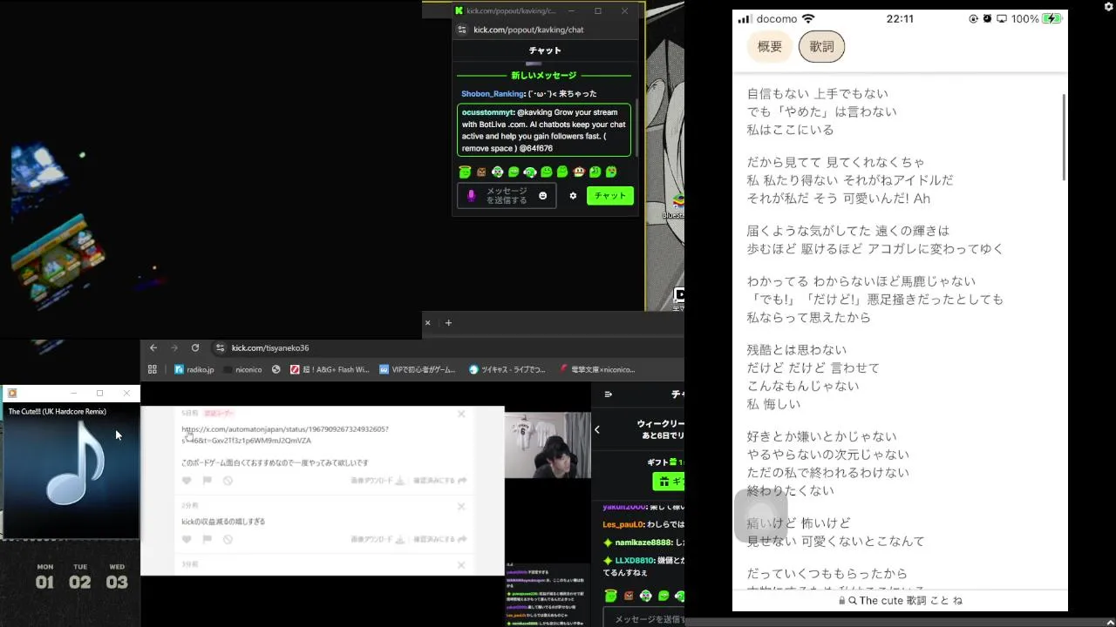This screenshot has height=627, width=1116.
Task: Insert the monkey emote in popout emote row
Action: [x=579, y=172]
